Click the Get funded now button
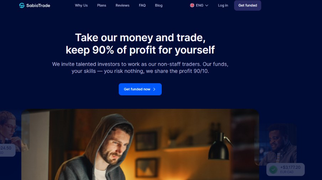The image size is (322, 180). click(x=140, y=89)
